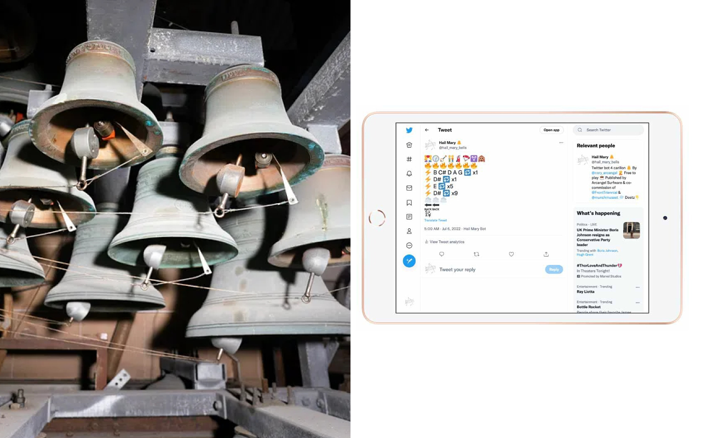This screenshot has height=438, width=701.
Task: Click the reply speech bubble icon
Action: tap(441, 254)
